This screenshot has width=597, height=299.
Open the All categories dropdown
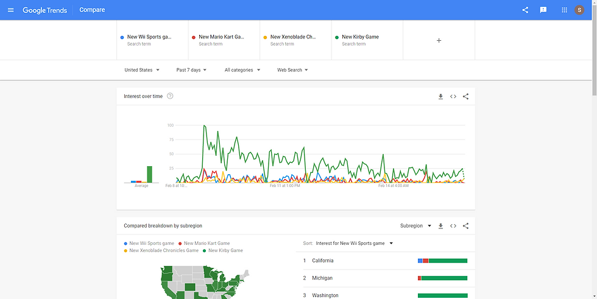pyautogui.click(x=242, y=70)
